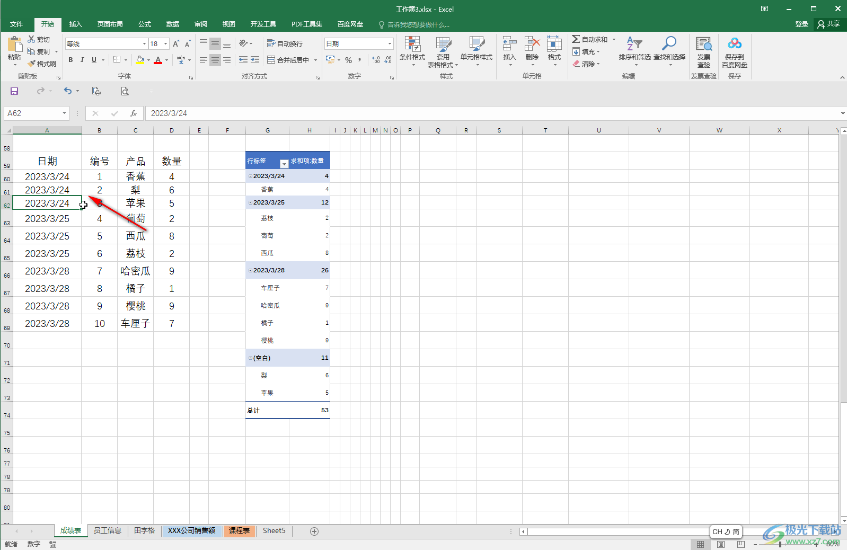Click the insert function fx icon

(134, 113)
